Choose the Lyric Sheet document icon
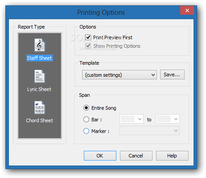206x178 pixels. click(40, 76)
